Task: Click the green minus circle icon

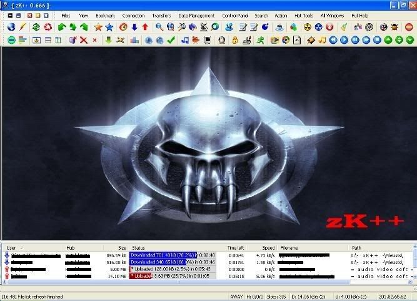Action: coord(11,40)
